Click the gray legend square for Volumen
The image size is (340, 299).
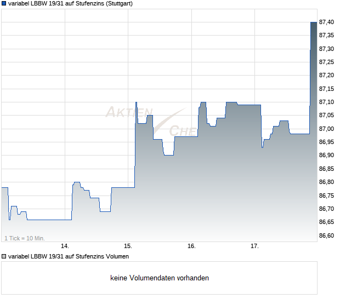point(4,256)
